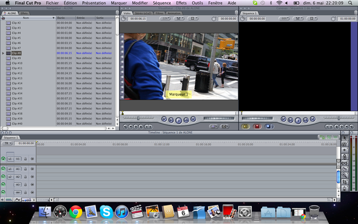This screenshot has width=358, height=224.
Task: Go to previous edit in Canvas
Action: (x=283, y=119)
